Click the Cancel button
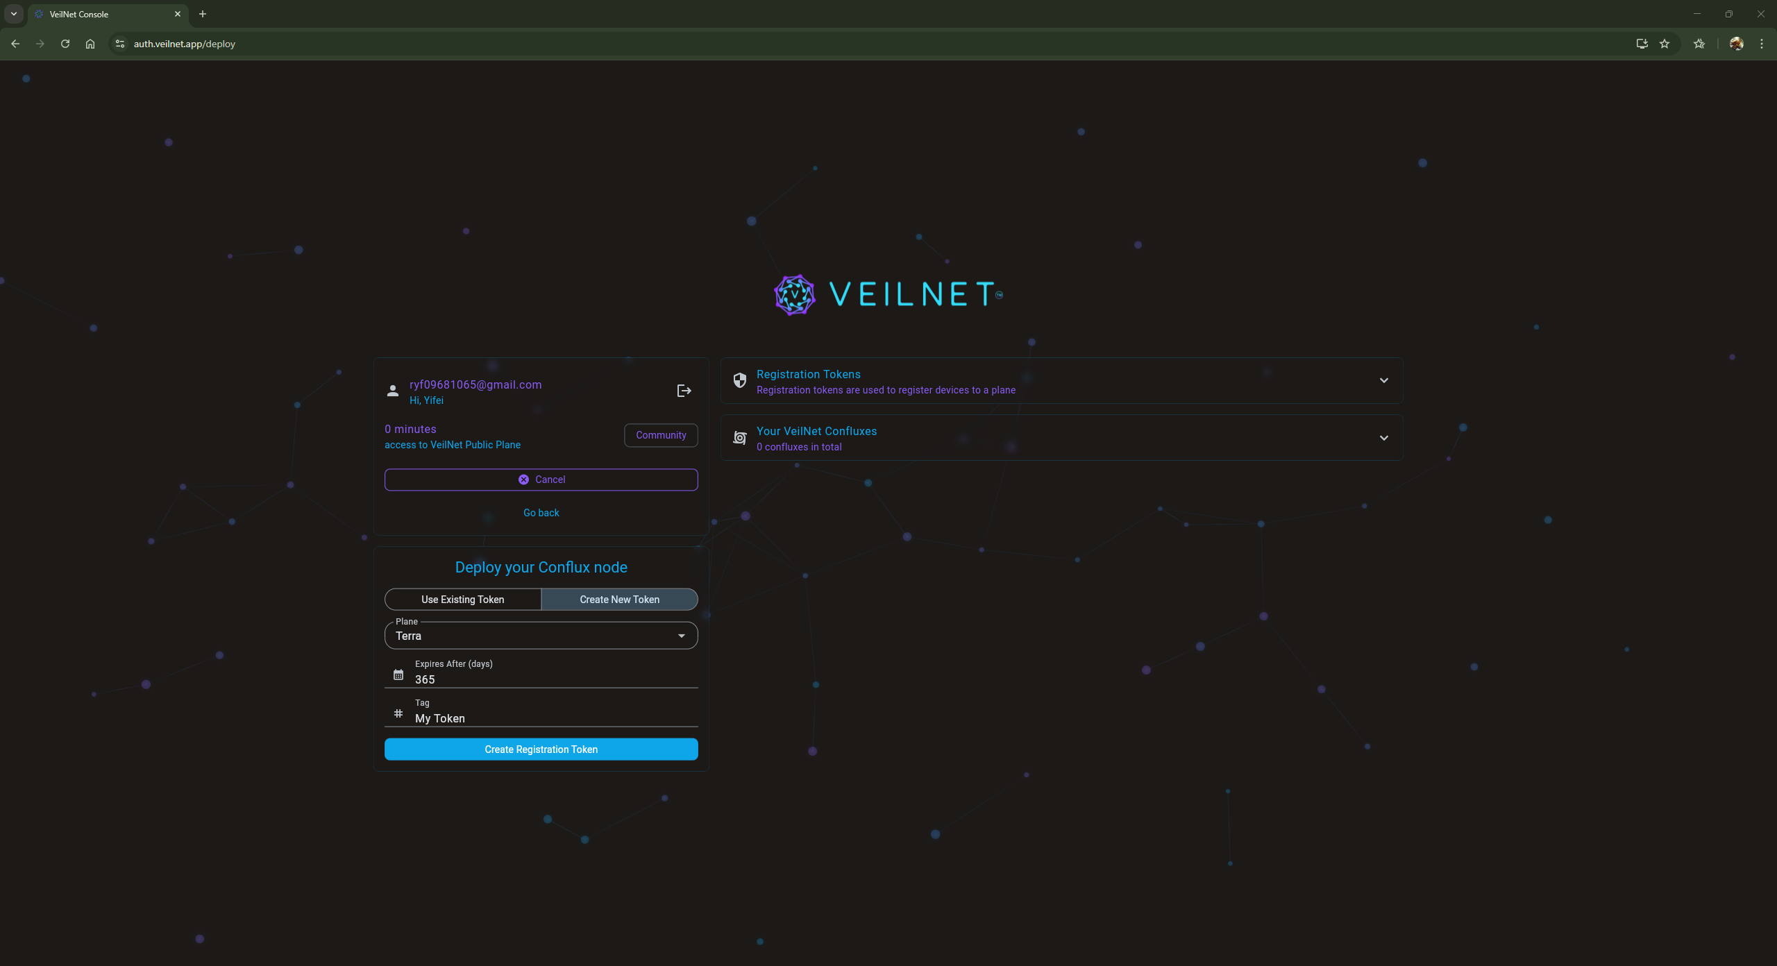This screenshot has width=1777, height=966. pos(541,479)
